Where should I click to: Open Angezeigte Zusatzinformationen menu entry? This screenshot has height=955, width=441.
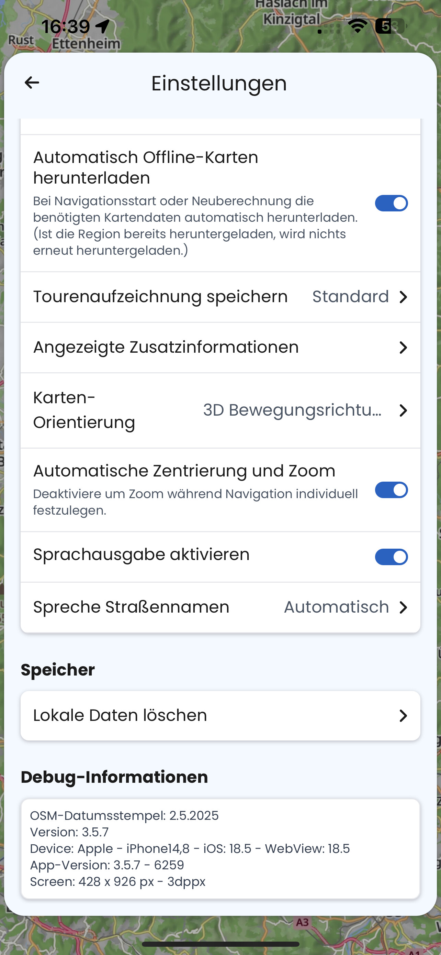coord(220,347)
